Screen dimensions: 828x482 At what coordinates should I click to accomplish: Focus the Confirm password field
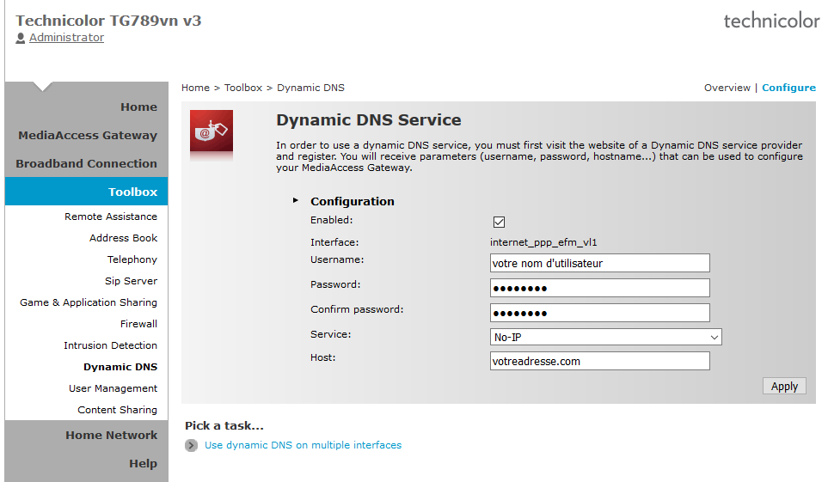pos(600,313)
